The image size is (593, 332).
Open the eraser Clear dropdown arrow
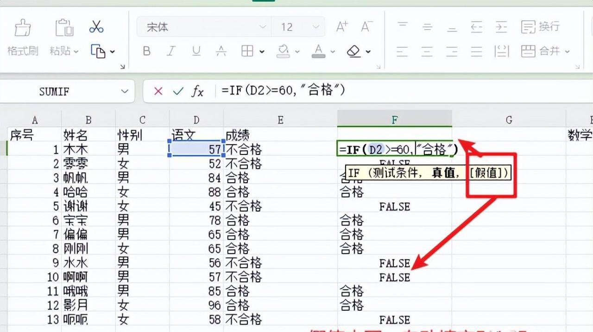click(368, 51)
